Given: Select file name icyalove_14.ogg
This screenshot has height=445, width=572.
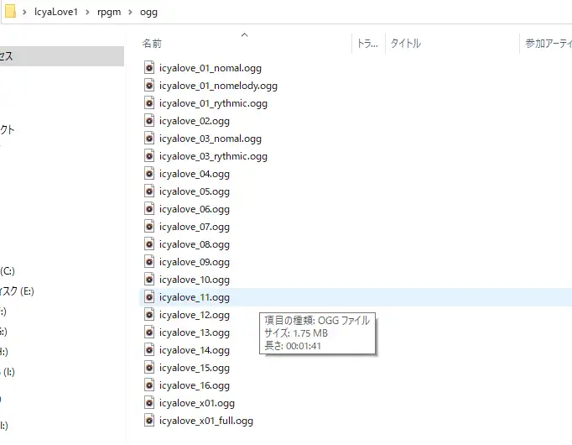Looking at the screenshot, I should pyautogui.click(x=194, y=350).
